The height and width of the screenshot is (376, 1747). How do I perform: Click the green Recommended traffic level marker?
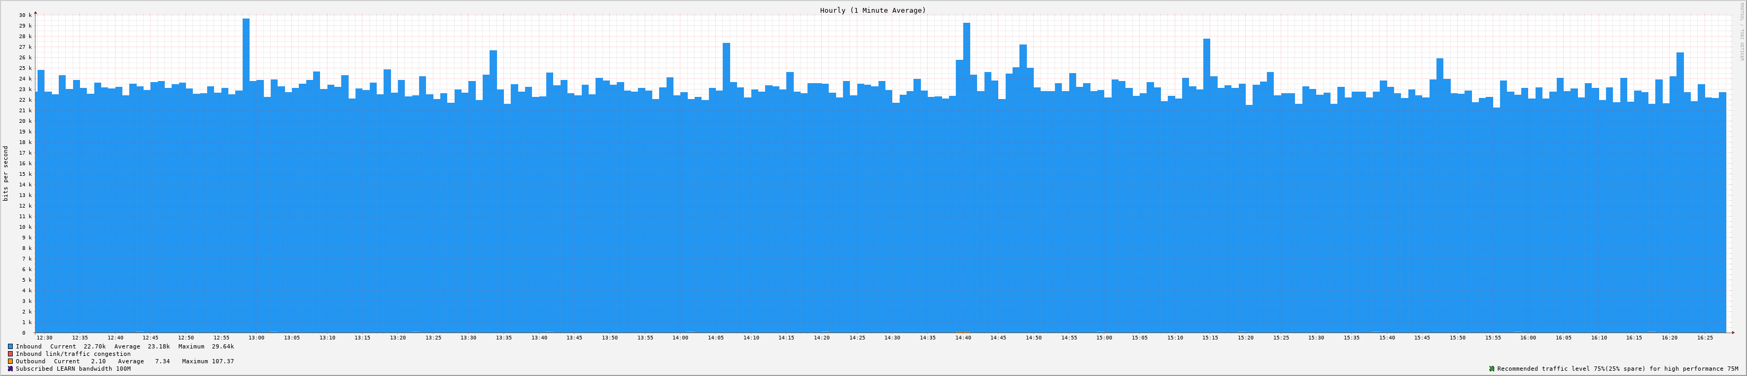1491,369
